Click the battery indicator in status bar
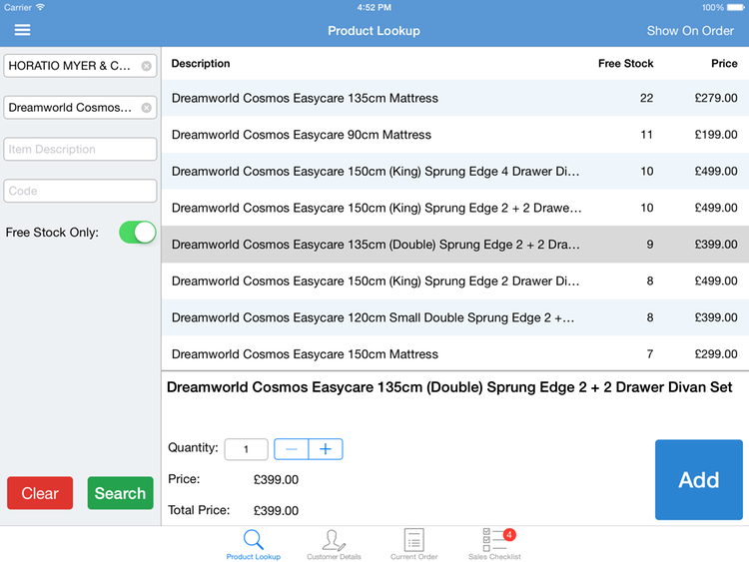 point(736,8)
